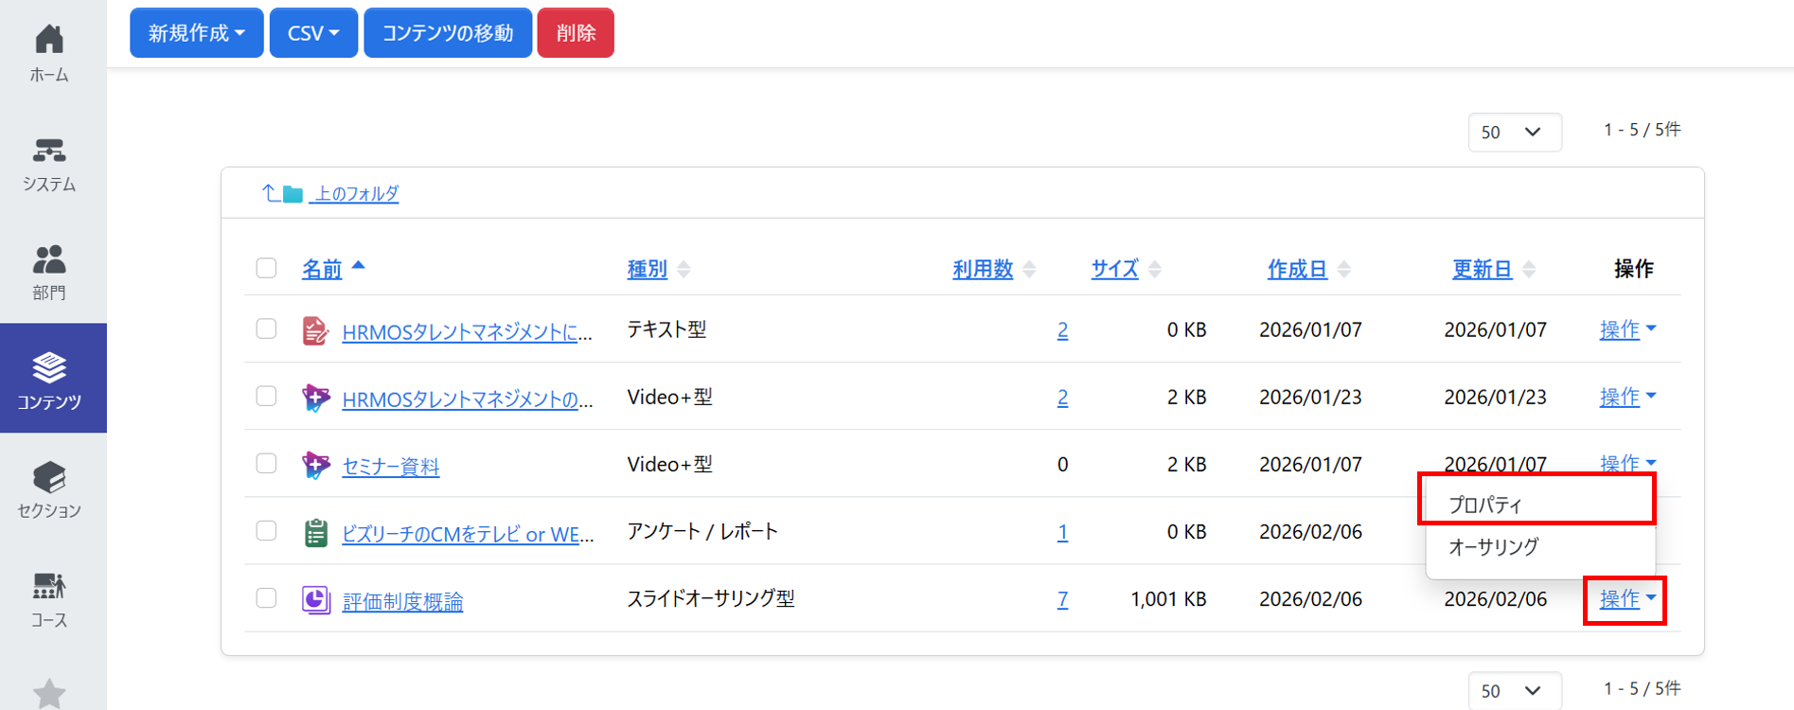
Task: Sort the list by 更新日 column
Action: 1482,269
